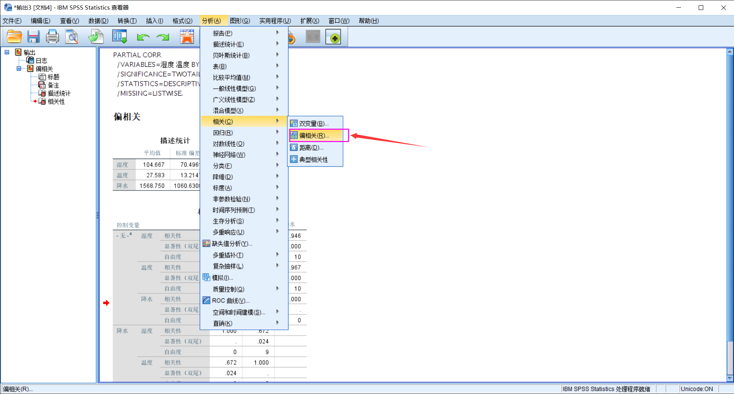Expand the 比较平均值 submenu arrow

(277, 77)
